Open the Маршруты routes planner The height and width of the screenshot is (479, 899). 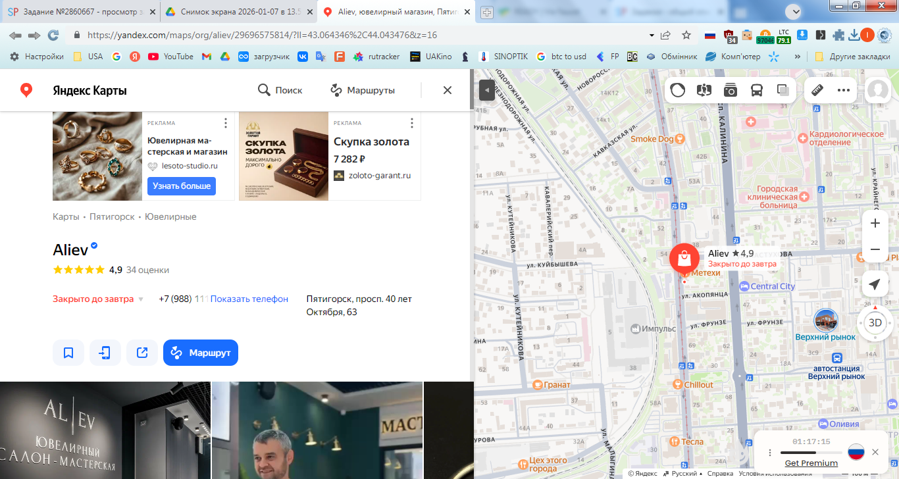pyautogui.click(x=363, y=90)
